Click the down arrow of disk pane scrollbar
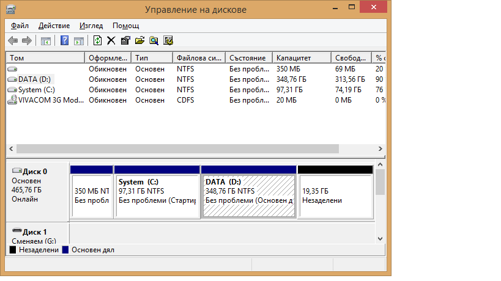501x281 pixels. (380, 239)
